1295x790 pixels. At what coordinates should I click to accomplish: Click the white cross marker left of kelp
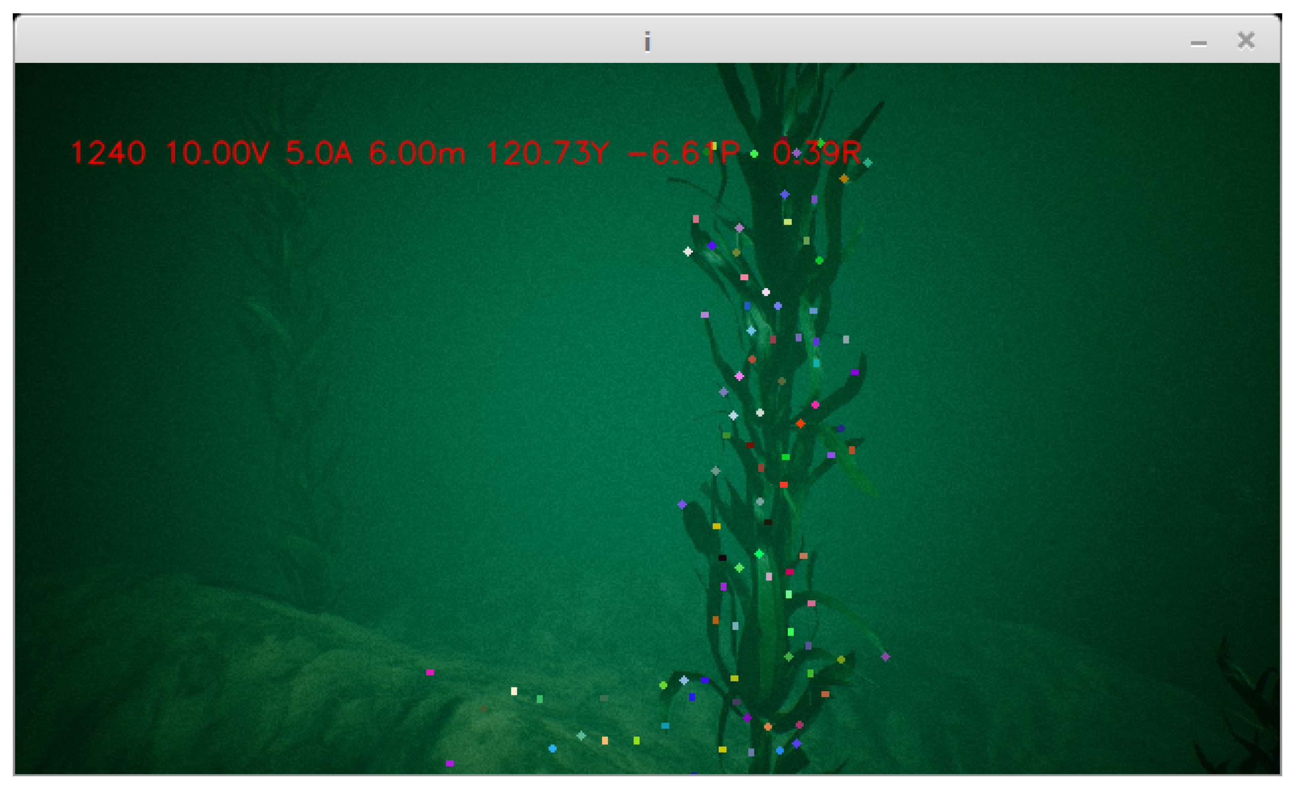coord(688,252)
